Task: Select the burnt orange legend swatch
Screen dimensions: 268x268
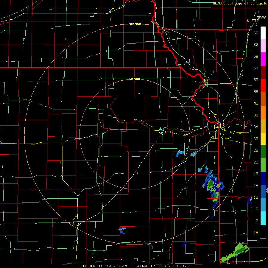Action: coord(263,99)
